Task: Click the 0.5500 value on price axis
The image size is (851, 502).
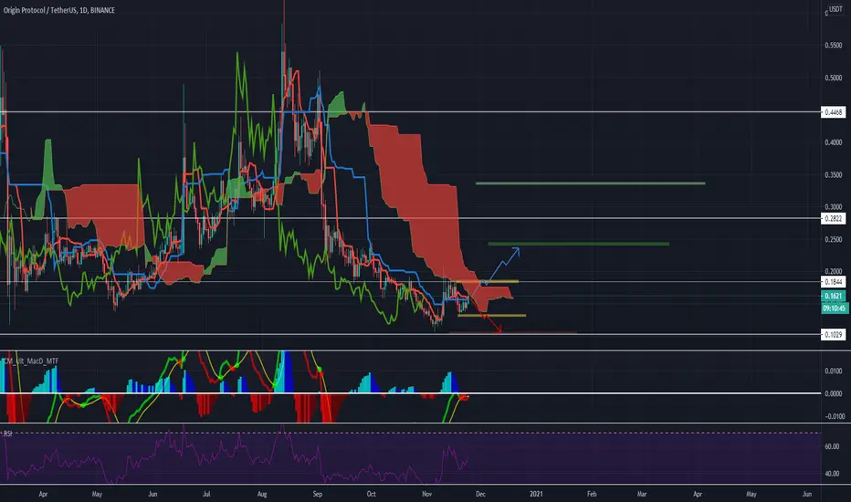Action: coord(833,46)
